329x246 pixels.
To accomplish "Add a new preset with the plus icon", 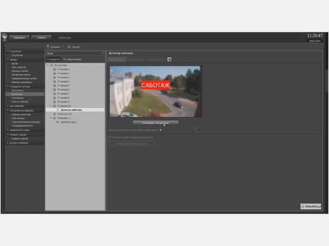I will click(x=169, y=59).
